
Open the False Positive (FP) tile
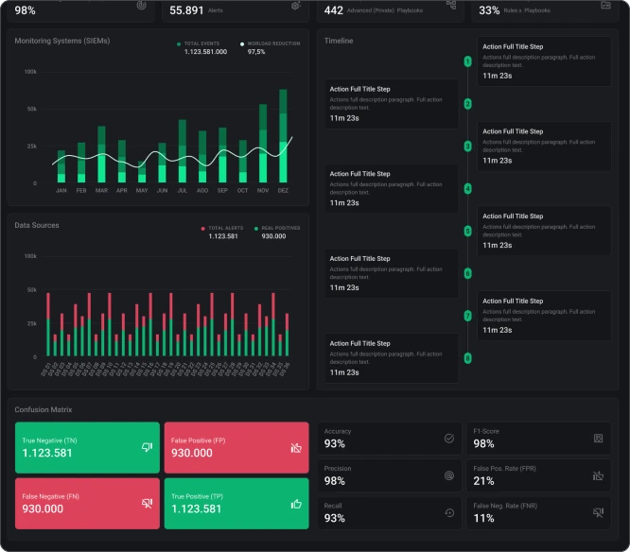[236, 448]
